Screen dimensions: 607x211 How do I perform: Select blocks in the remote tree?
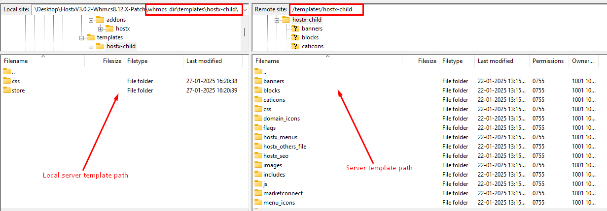click(x=310, y=37)
